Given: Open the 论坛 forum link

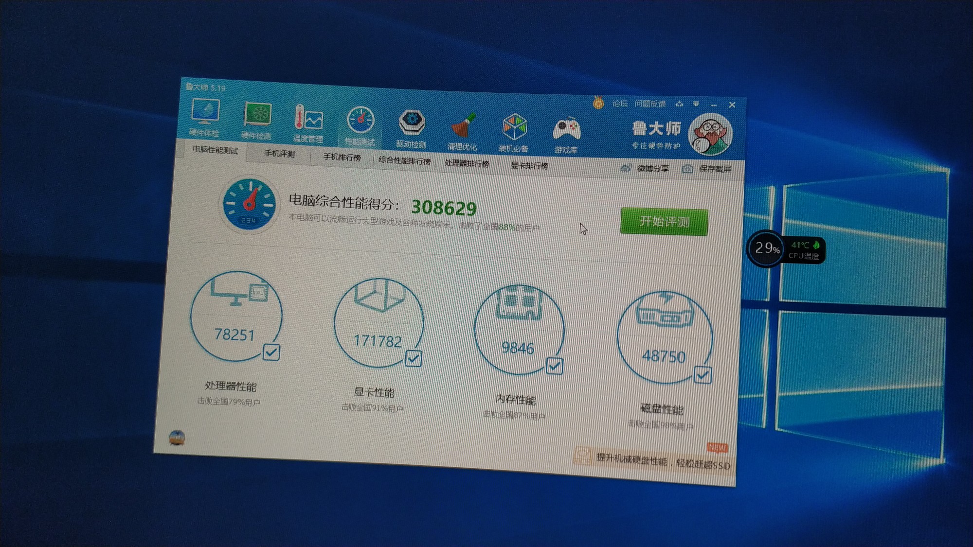Looking at the screenshot, I should 620,103.
